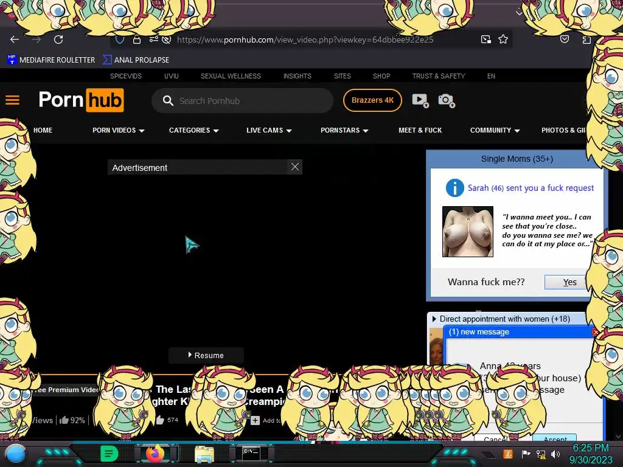Open the SPICEVIDS link

pos(125,76)
